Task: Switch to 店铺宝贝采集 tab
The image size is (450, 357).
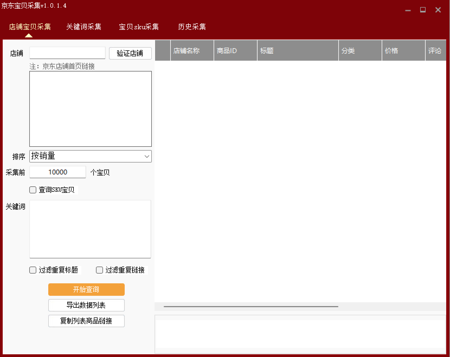Action: point(30,27)
